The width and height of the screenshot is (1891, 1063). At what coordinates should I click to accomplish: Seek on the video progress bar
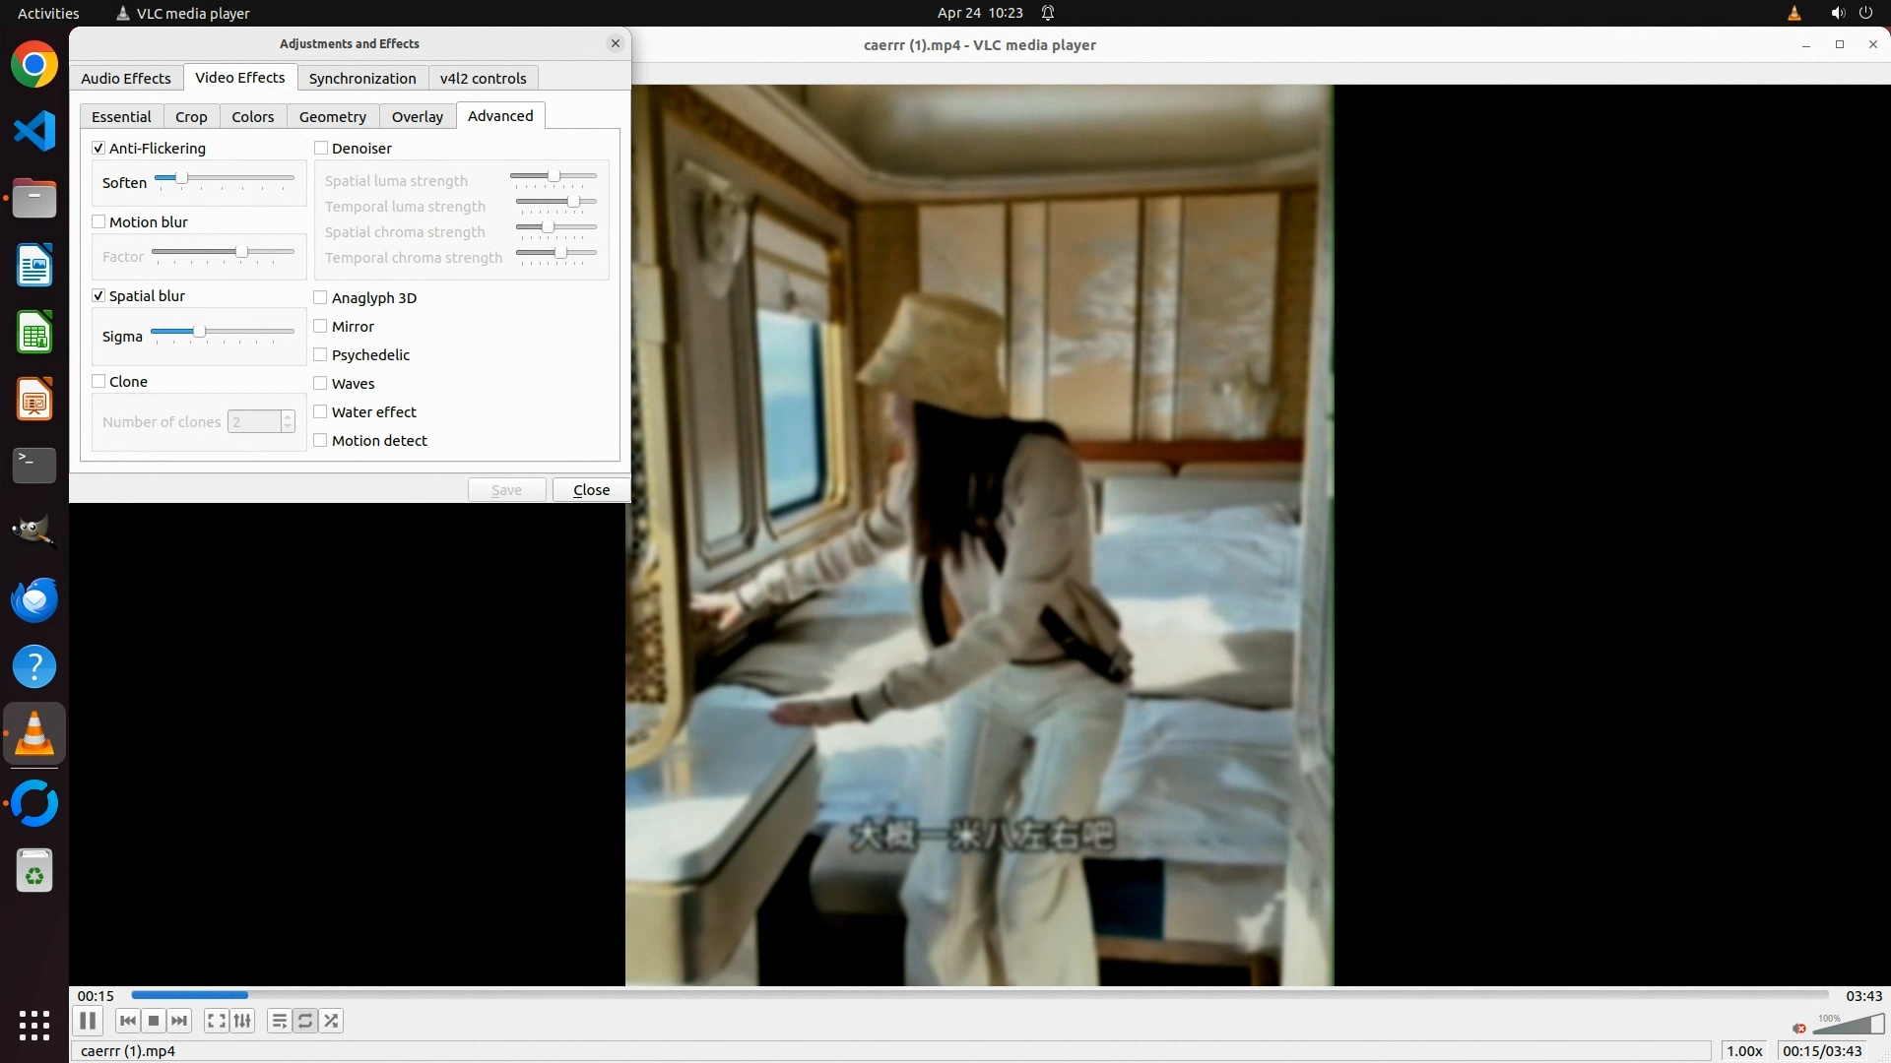979,995
